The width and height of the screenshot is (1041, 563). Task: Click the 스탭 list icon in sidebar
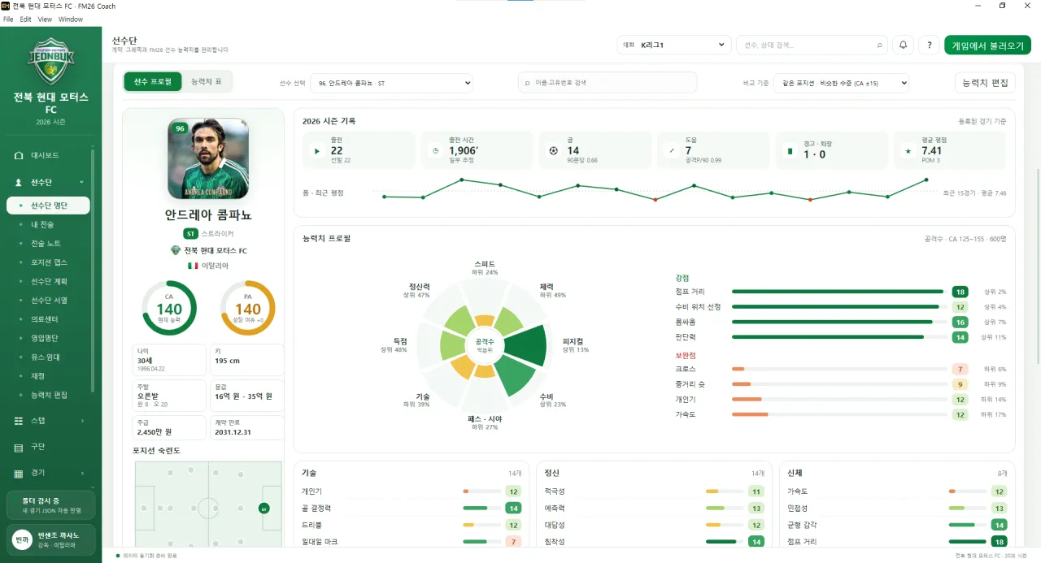[20, 421]
